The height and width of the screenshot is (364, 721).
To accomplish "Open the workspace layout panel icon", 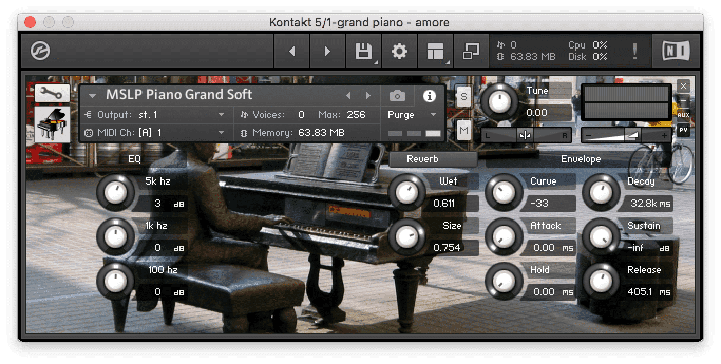I will coord(435,51).
